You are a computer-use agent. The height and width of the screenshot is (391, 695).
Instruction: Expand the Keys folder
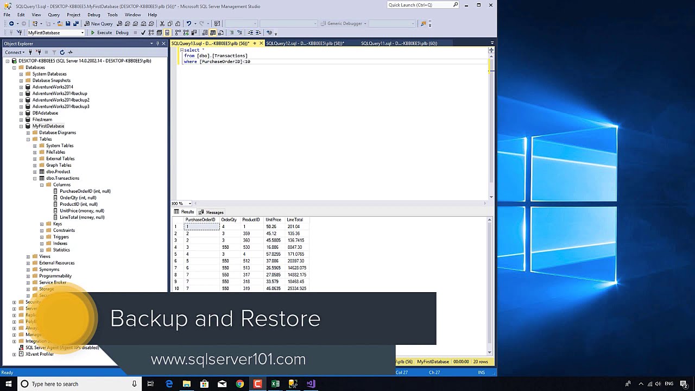click(42, 224)
